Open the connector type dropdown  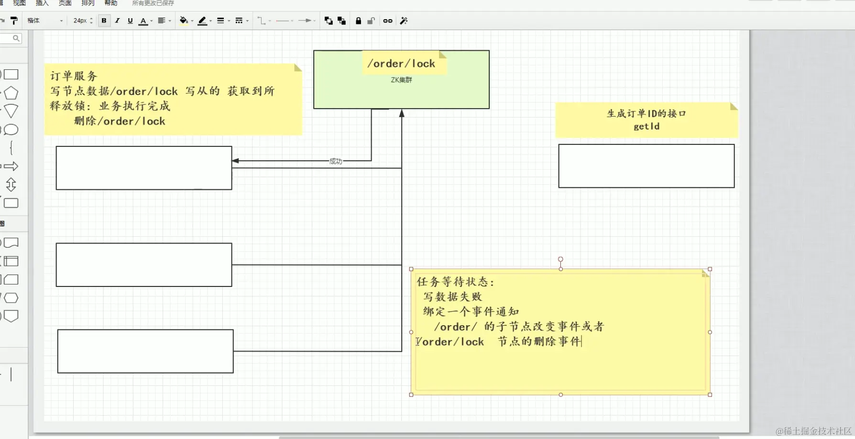[x=264, y=21]
